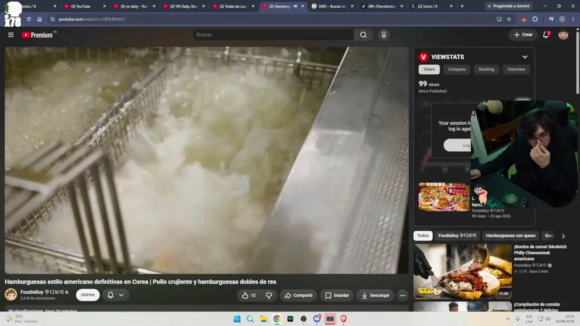
Task: Open the Chrome menu three dots
Action: click(x=573, y=19)
